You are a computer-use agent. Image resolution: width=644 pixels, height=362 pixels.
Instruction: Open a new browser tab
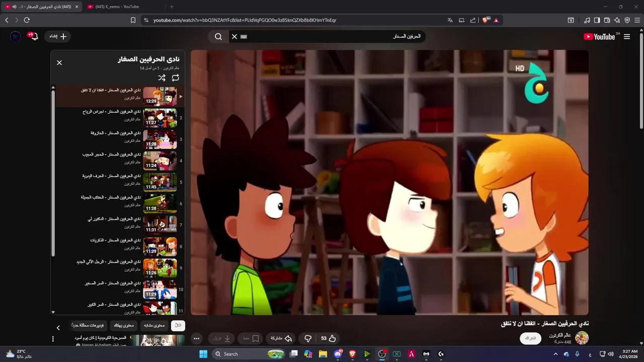172,7
